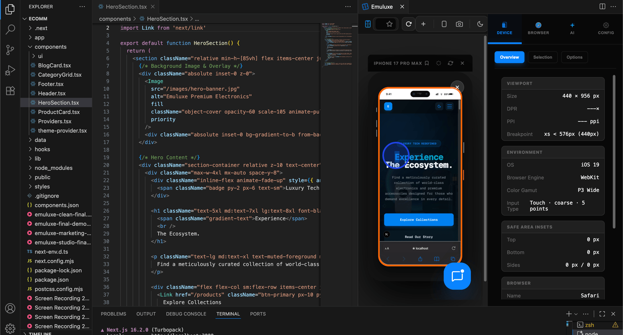Click the Emuluxe preview panel vertical scrollbar
Image resolution: width=623 pixels, height=335 pixels.
[485, 156]
